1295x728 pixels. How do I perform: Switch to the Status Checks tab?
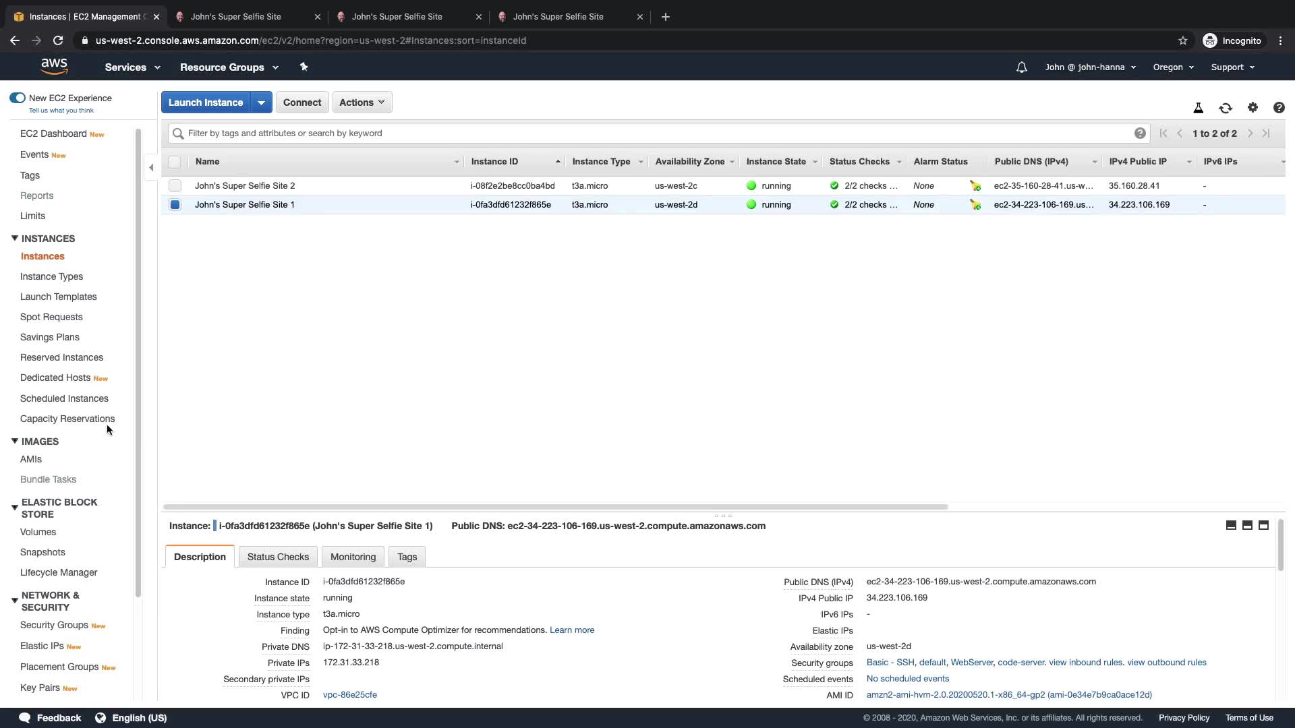(278, 557)
